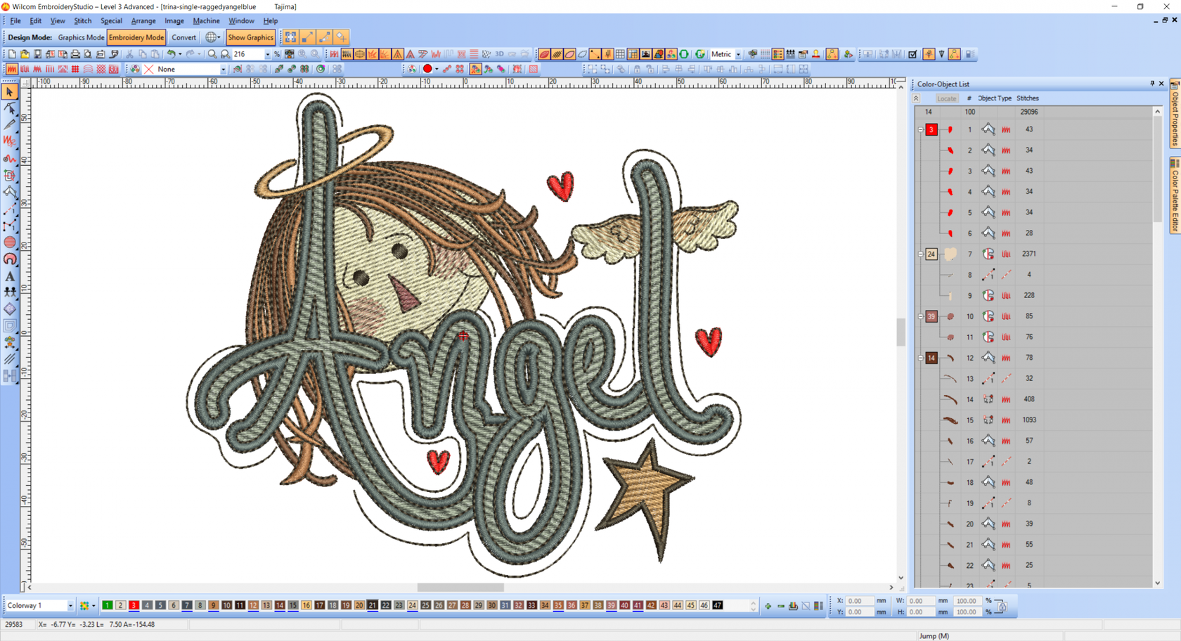Image resolution: width=1181 pixels, height=641 pixels.
Task: Open the None outline dropdown
Action: 223,69
